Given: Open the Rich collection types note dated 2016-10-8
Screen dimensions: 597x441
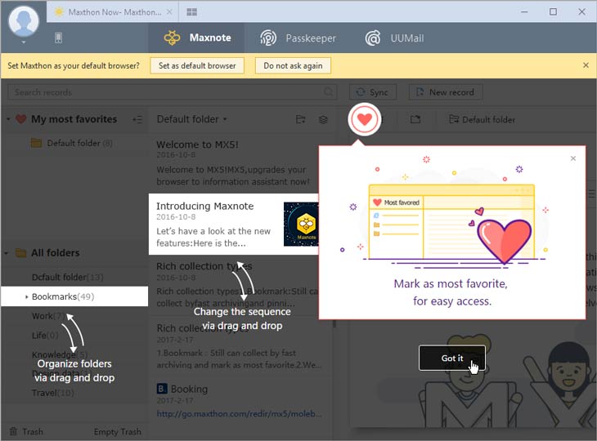Looking at the screenshot, I should (233, 286).
